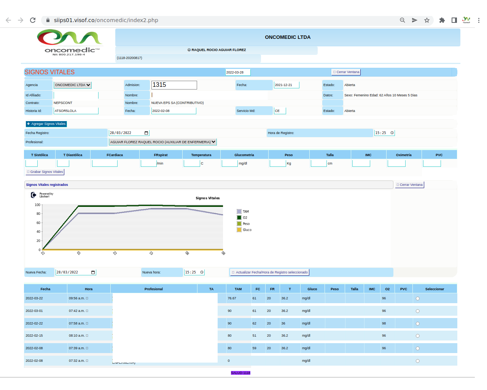Click the Nueva Fecha calendar picker icon
Image resolution: width=487 pixels, height=390 pixels.
pyautogui.click(x=93, y=272)
